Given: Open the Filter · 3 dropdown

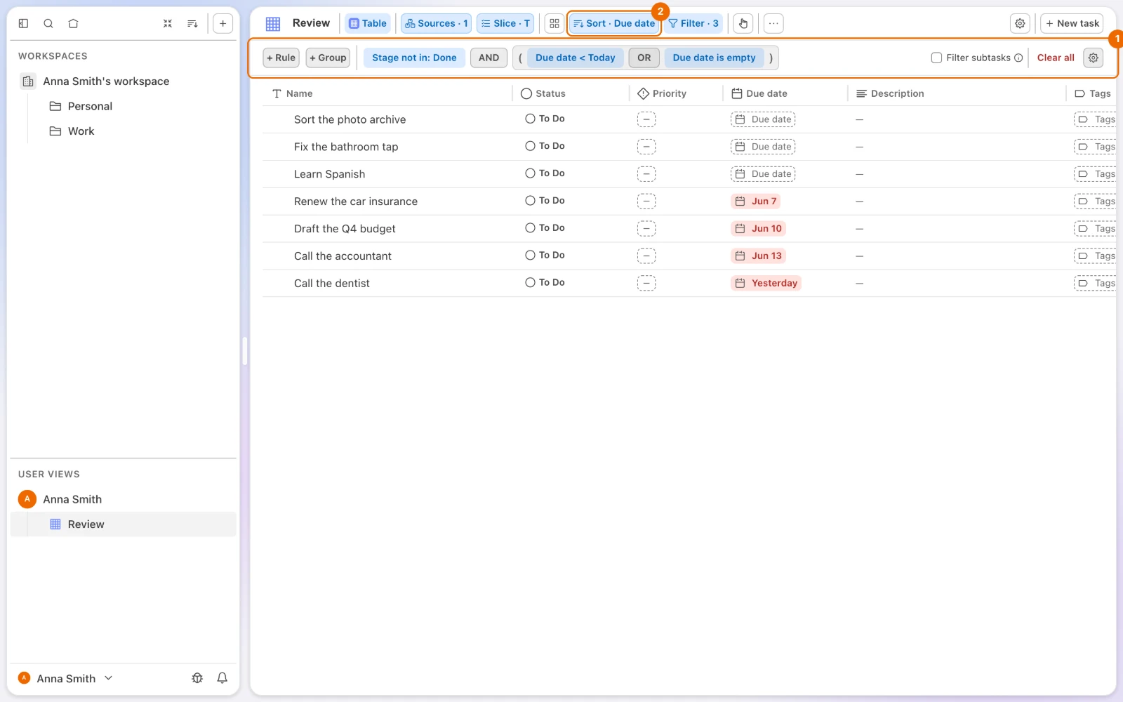Looking at the screenshot, I should (693, 23).
